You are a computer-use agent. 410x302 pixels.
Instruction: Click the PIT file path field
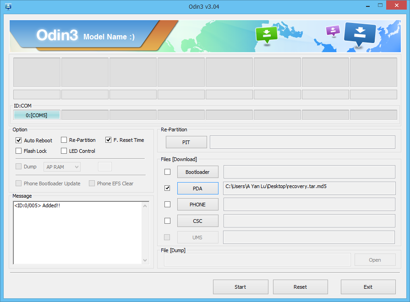tap(302, 142)
